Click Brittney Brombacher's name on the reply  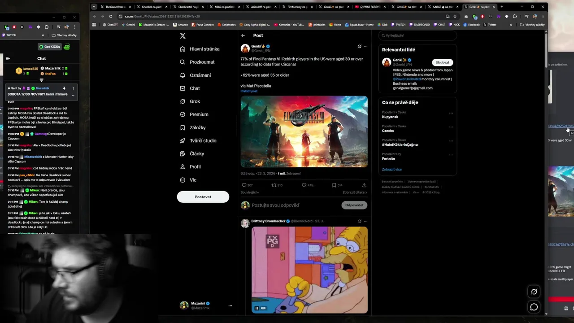pos(268,221)
